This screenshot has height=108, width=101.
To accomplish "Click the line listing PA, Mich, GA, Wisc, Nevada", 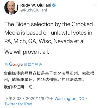I will pos(45,41).
